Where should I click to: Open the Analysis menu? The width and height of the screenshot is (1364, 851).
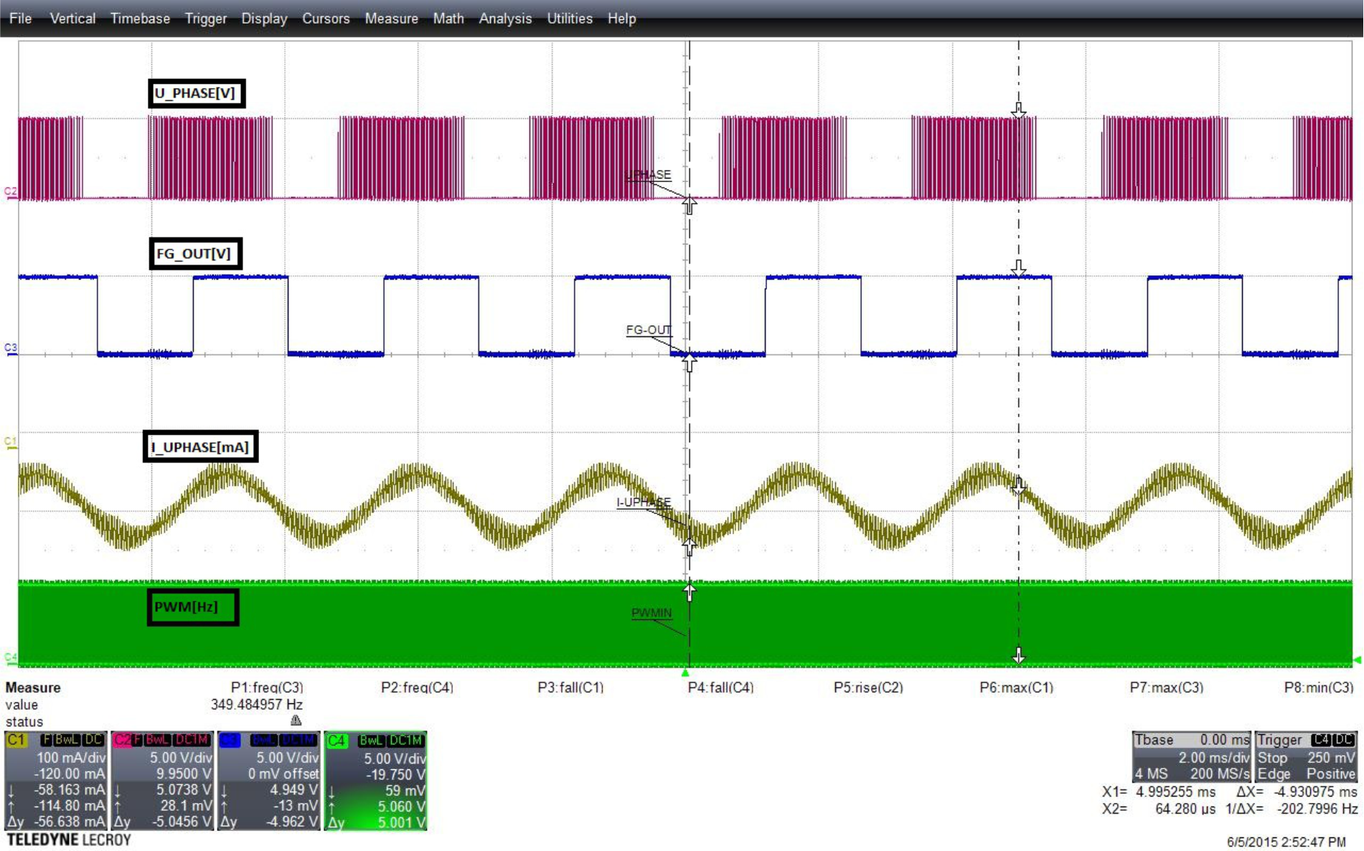[504, 18]
